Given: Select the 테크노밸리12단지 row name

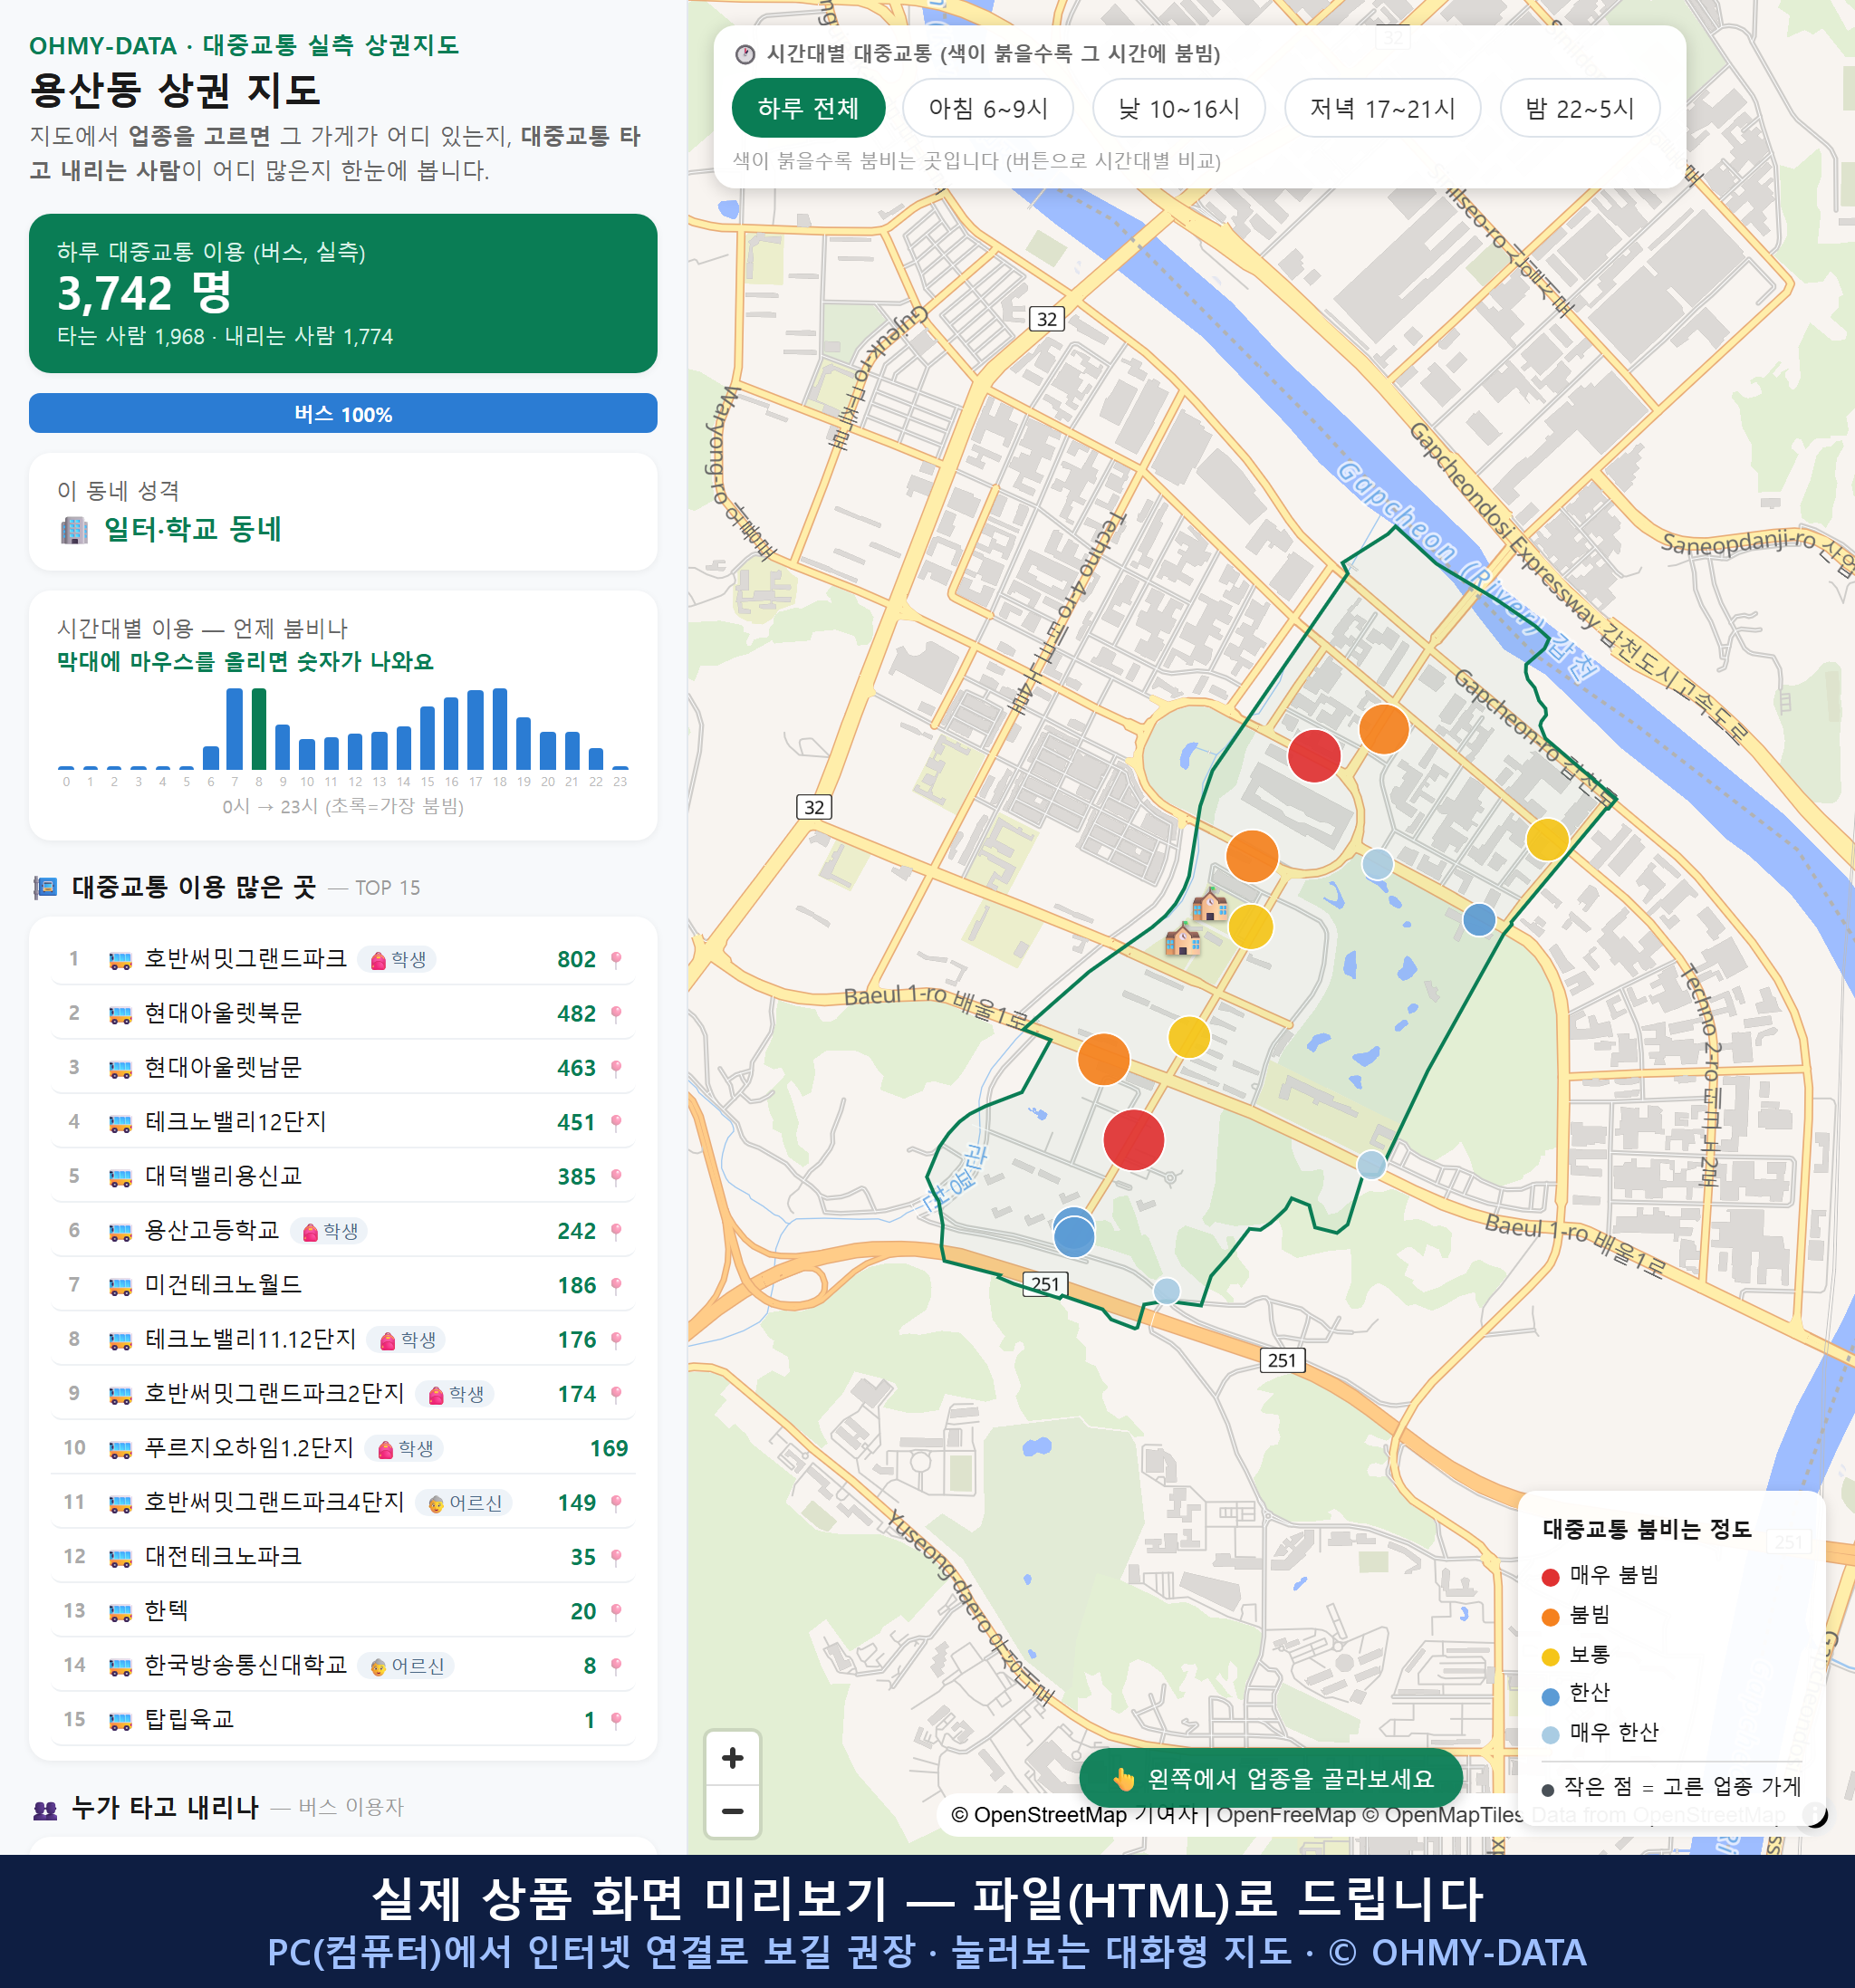Looking at the screenshot, I should (x=236, y=1122).
